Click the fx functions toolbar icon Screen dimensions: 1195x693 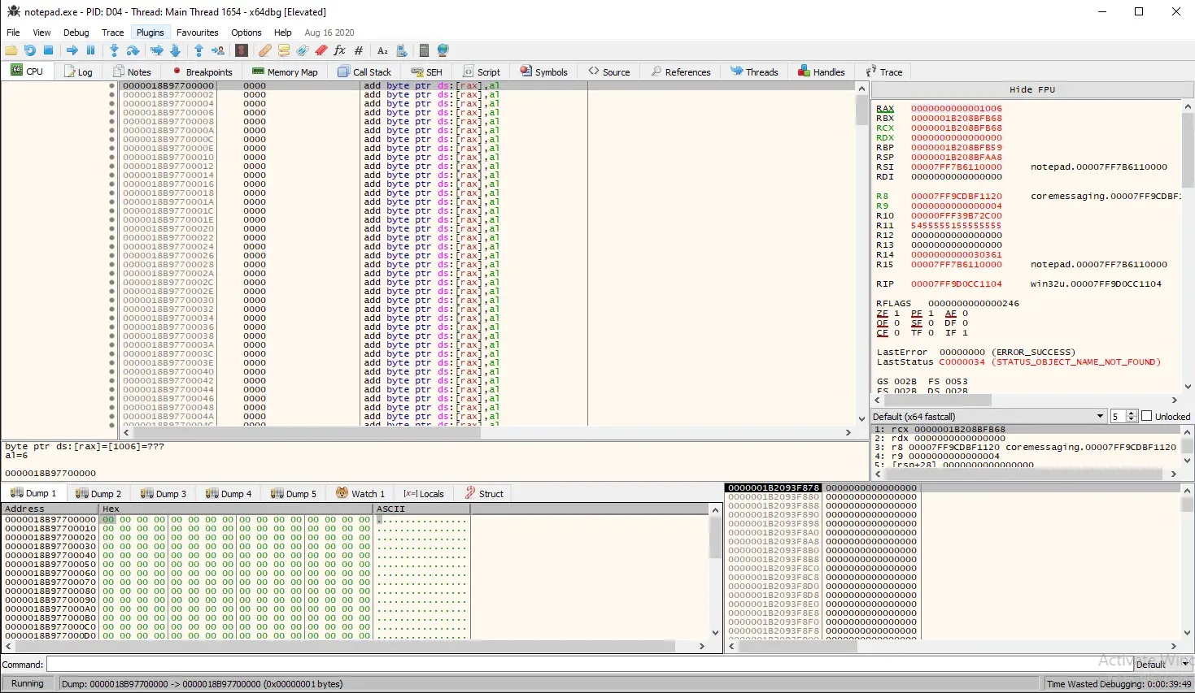pyautogui.click(x=339, y=50)
